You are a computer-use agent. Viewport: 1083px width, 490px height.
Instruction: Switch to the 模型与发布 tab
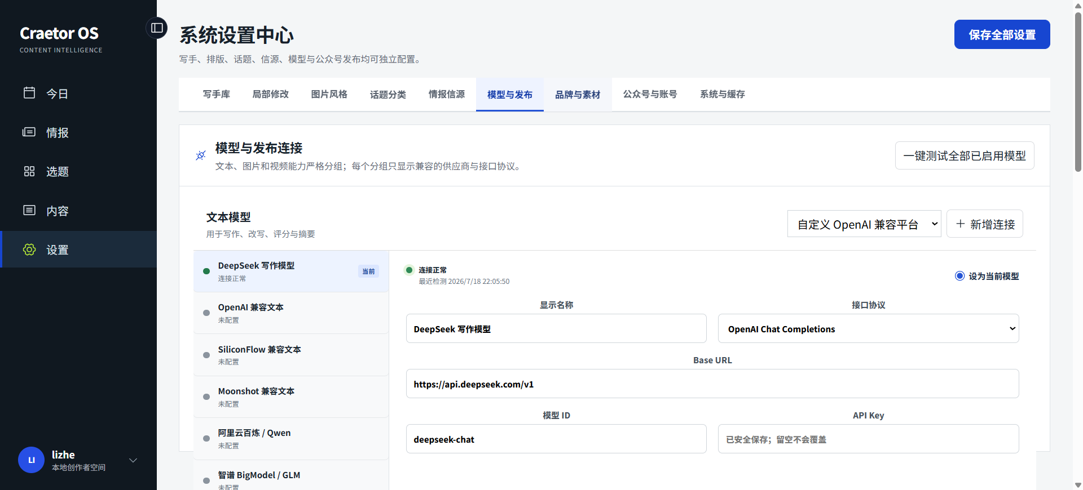pos(510,94)
